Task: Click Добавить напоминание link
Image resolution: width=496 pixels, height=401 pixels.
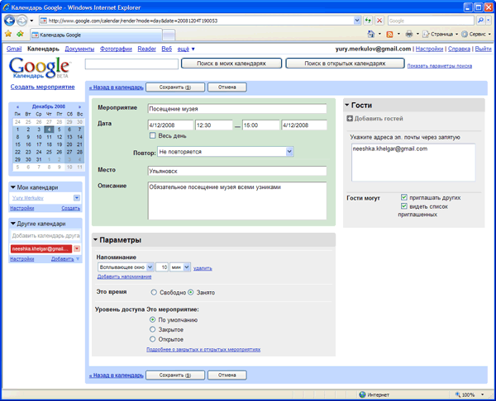Action: tap(124, 276)
